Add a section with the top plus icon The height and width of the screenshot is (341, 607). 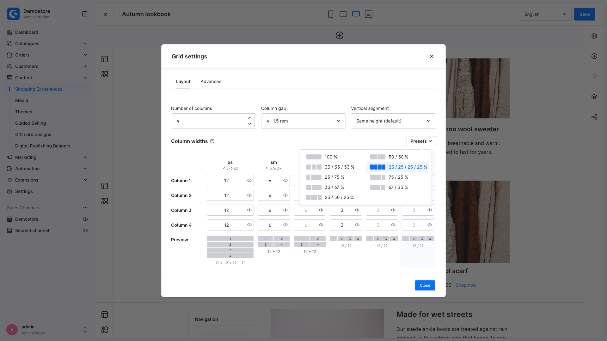pyautogui.click(x=340, y=35)
